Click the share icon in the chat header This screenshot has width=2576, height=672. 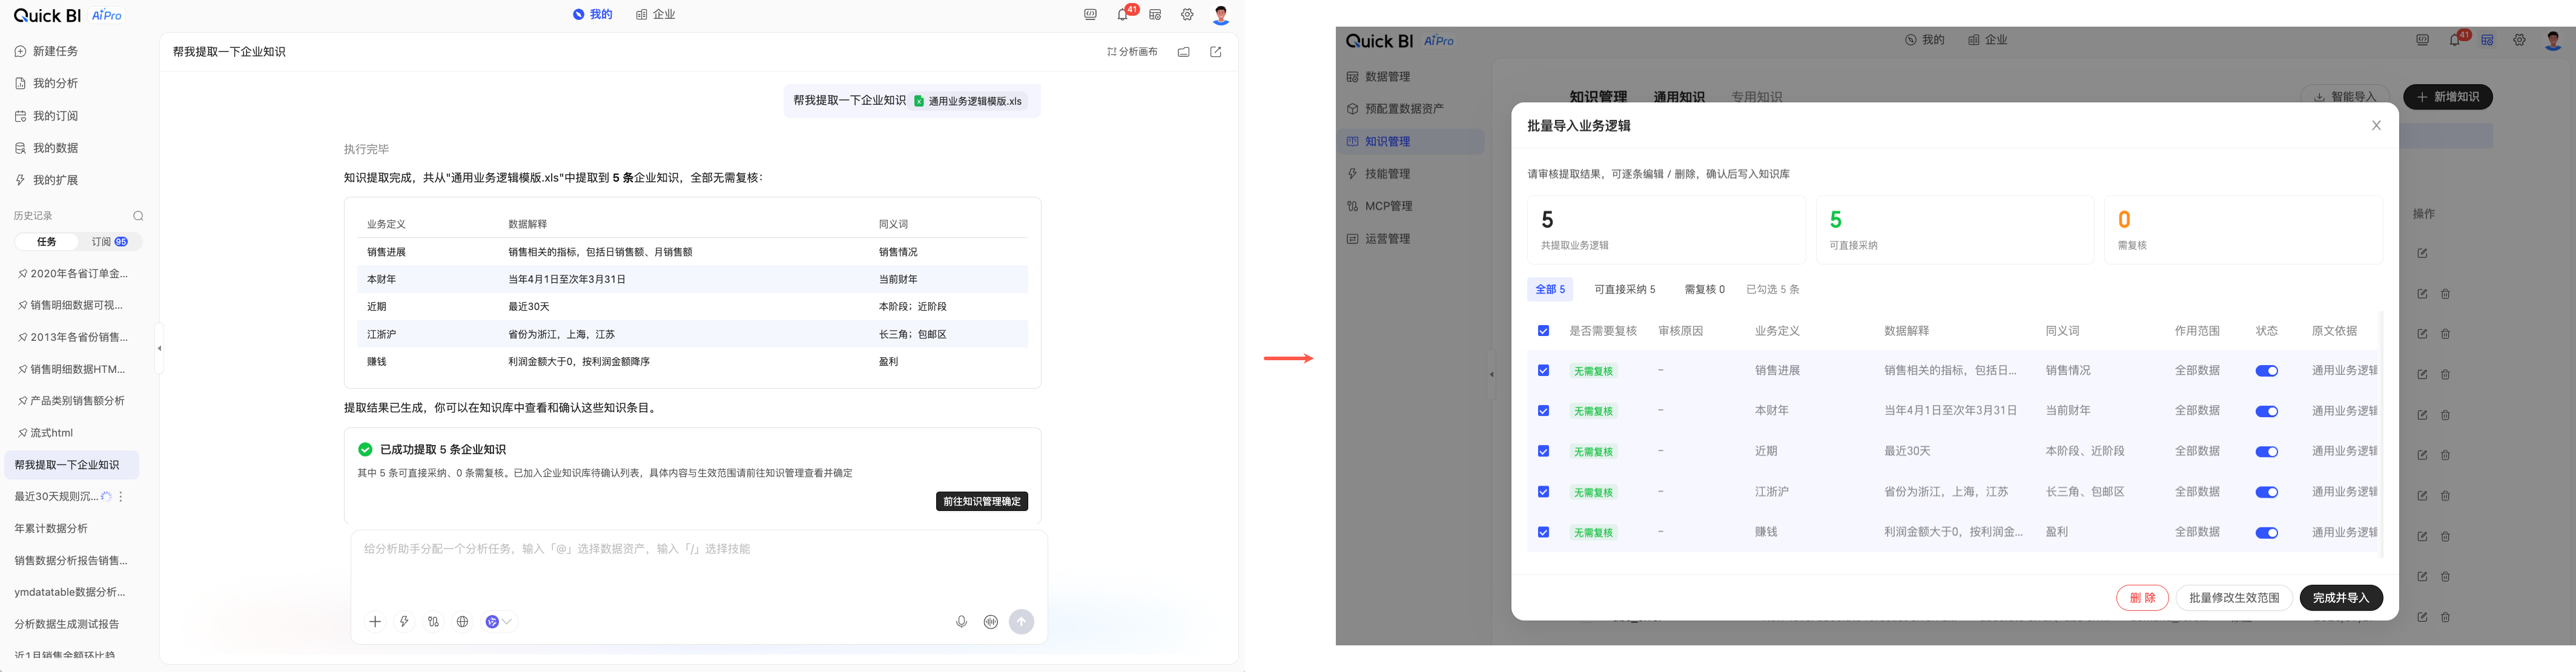point(1216,52)
